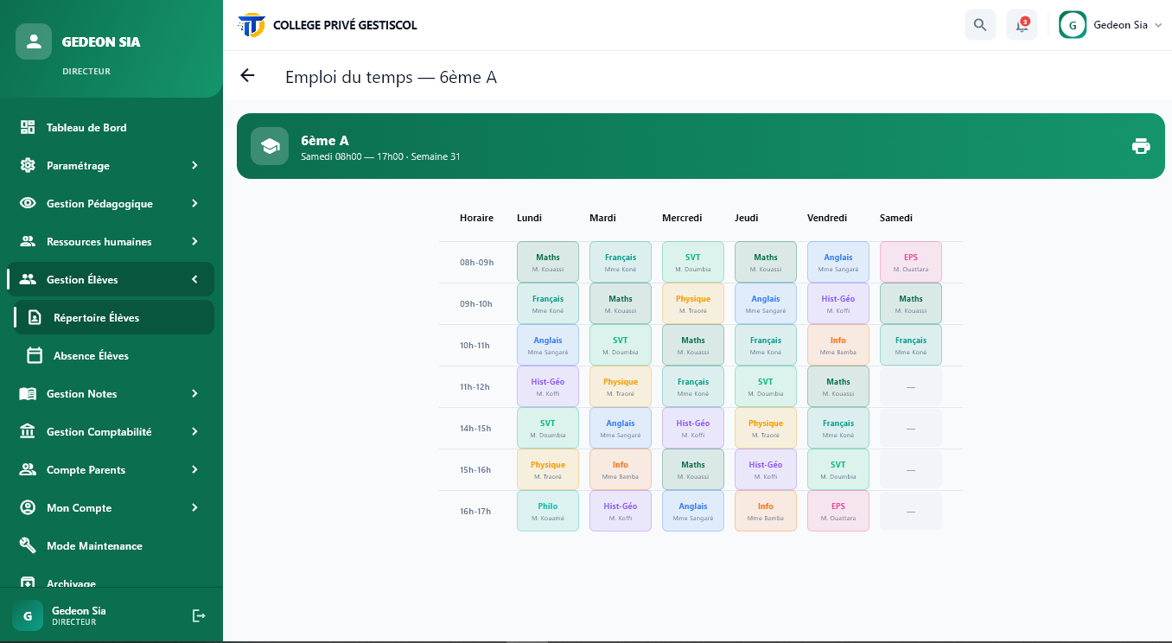Select Vendredi 10h-11h Info card
Image resolution: width=1172 pixels, height=643 pixels.
tap(838, 345)
